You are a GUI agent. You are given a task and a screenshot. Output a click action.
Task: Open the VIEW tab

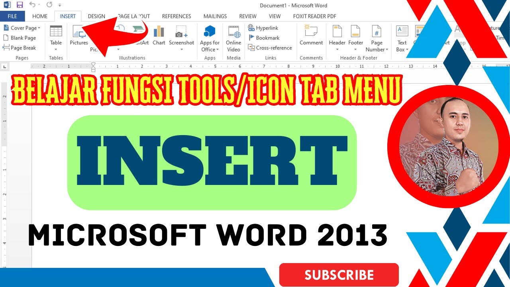tap(275, 16)
